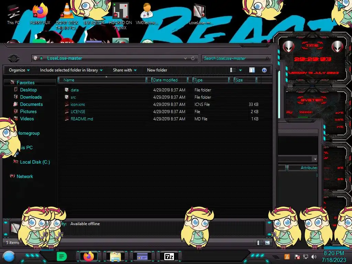Focus the Search LoseLose-master field
The image size is (352, 264).
[x=236, y=58]
